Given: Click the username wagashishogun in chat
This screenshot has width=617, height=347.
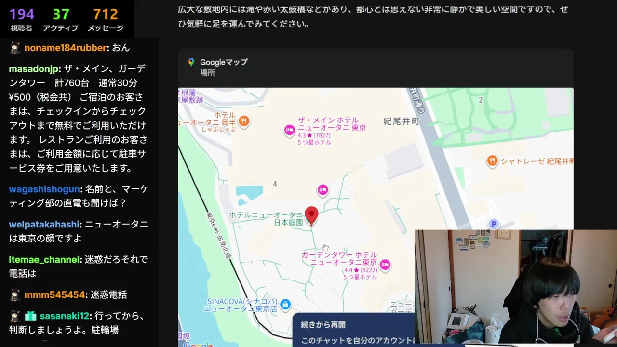Looking at the screenshot, I should click(44, 189).
